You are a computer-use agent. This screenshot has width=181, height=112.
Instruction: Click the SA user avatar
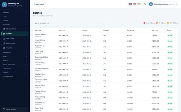(x=151, y=4)
